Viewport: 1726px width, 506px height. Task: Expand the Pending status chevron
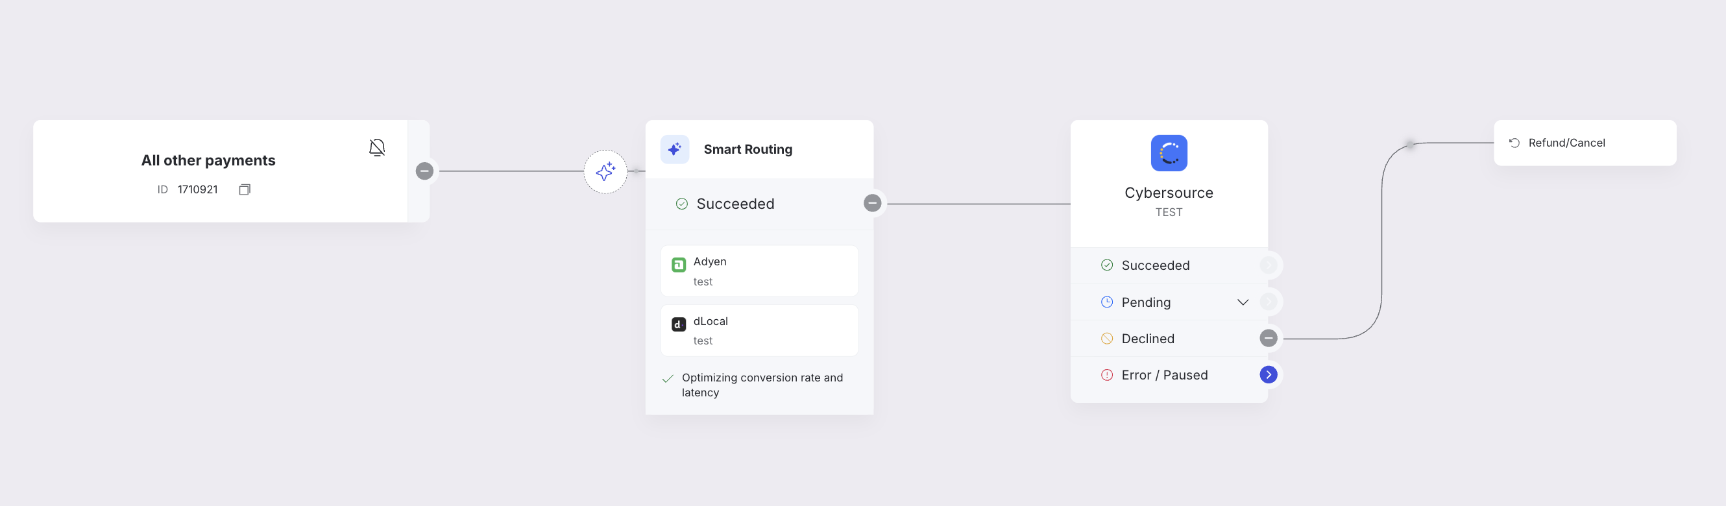1242,302
